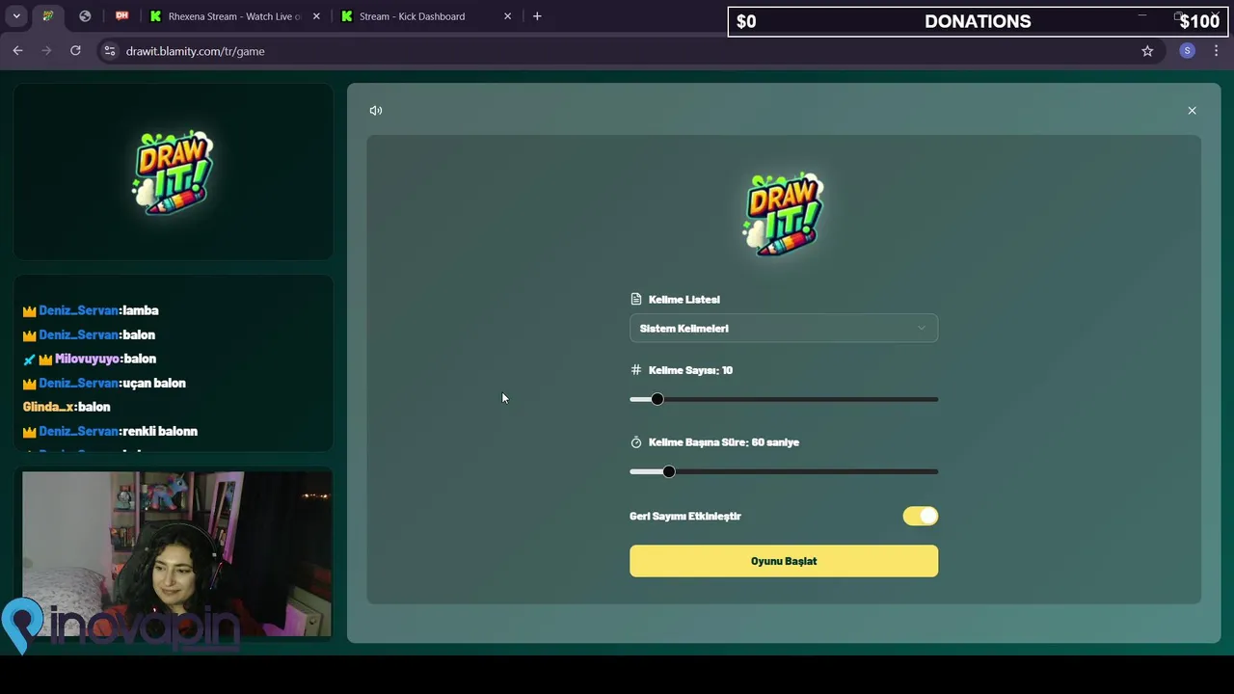Mute game sound with the speaker icon
The image size is (1234, 694).
click(376, 111)
